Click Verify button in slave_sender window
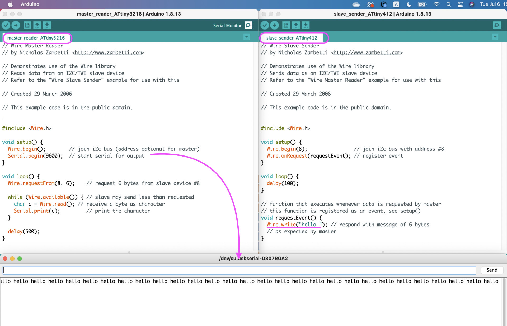This screenshot has width=507, height=326. click(265, 25)
